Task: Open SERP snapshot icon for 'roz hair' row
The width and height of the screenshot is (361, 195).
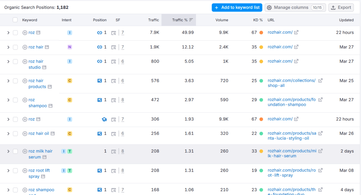Action: pos(114,47)
